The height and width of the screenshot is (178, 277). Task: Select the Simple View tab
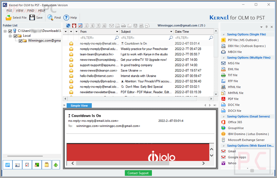(79, 106)
